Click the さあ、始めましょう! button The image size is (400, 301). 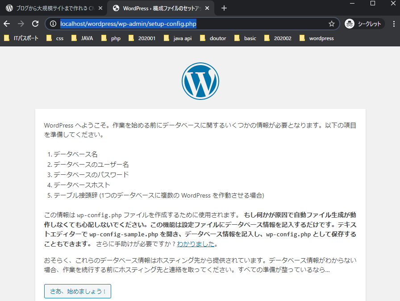[78, 291]
